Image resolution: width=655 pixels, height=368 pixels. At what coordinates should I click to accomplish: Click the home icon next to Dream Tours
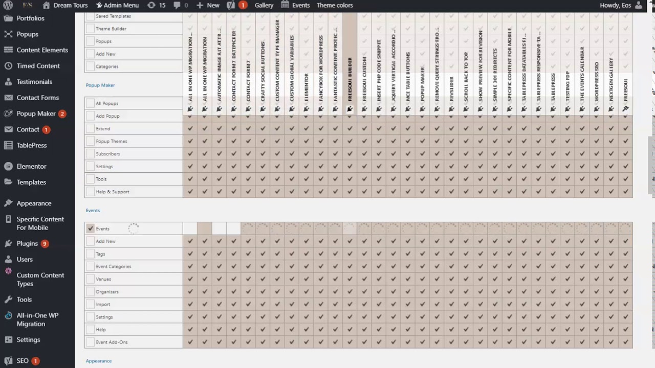tap(47, 5)
